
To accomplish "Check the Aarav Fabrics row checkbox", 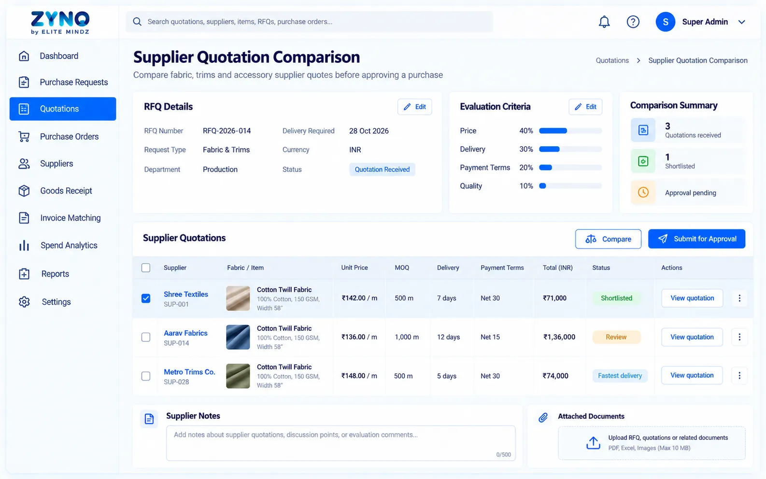I will point(146,337).
